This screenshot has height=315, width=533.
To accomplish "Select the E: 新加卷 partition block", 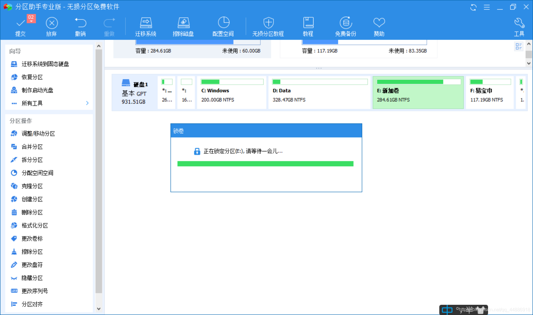I will point(418,93).
